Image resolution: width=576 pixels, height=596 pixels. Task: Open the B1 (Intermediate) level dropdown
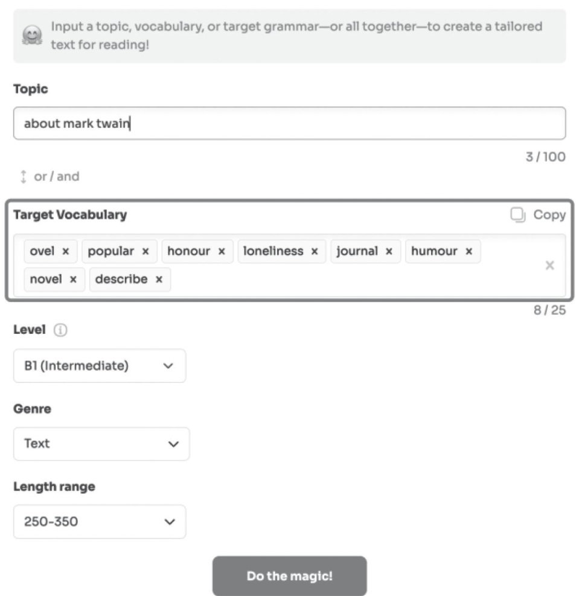coord(100,366)
